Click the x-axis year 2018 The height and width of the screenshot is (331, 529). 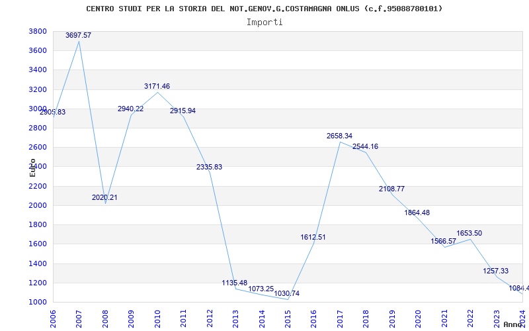click(x=366, y=318)
